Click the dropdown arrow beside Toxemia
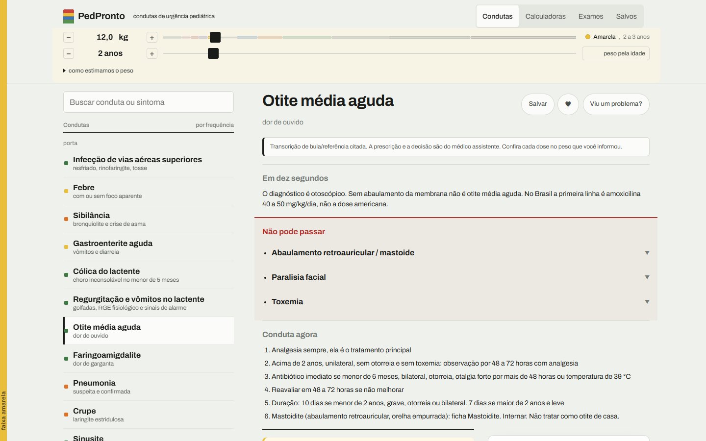706x441 pixels. click(x=647, y=302)
